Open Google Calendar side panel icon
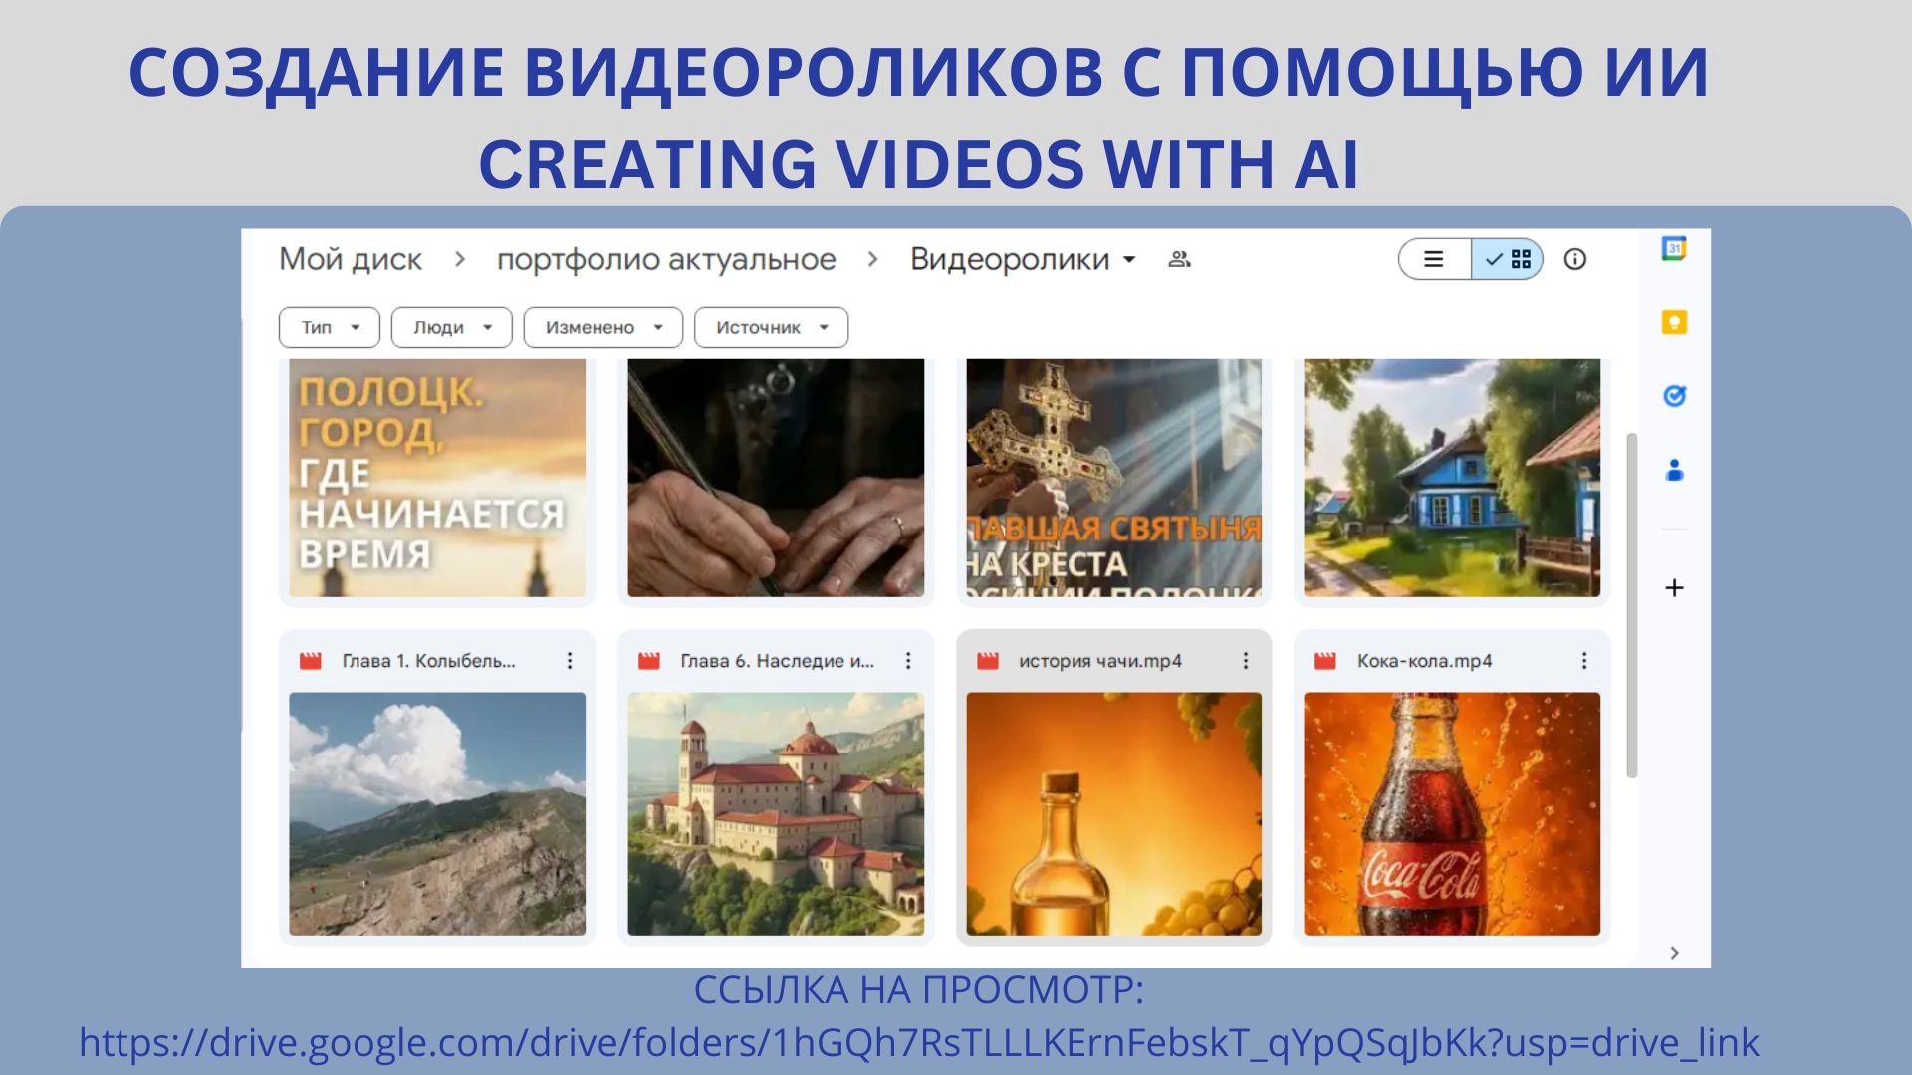 point(1674,249)
